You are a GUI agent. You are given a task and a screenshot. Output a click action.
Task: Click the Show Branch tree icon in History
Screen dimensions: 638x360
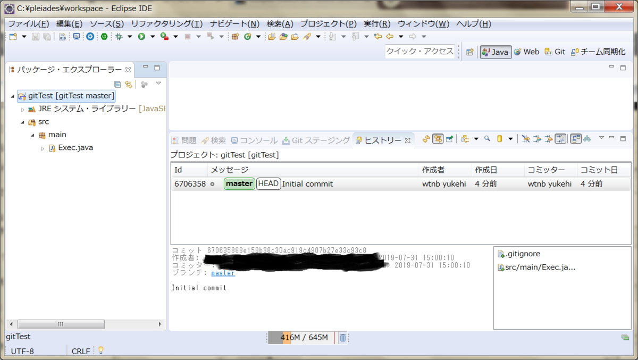coord(587,139)
